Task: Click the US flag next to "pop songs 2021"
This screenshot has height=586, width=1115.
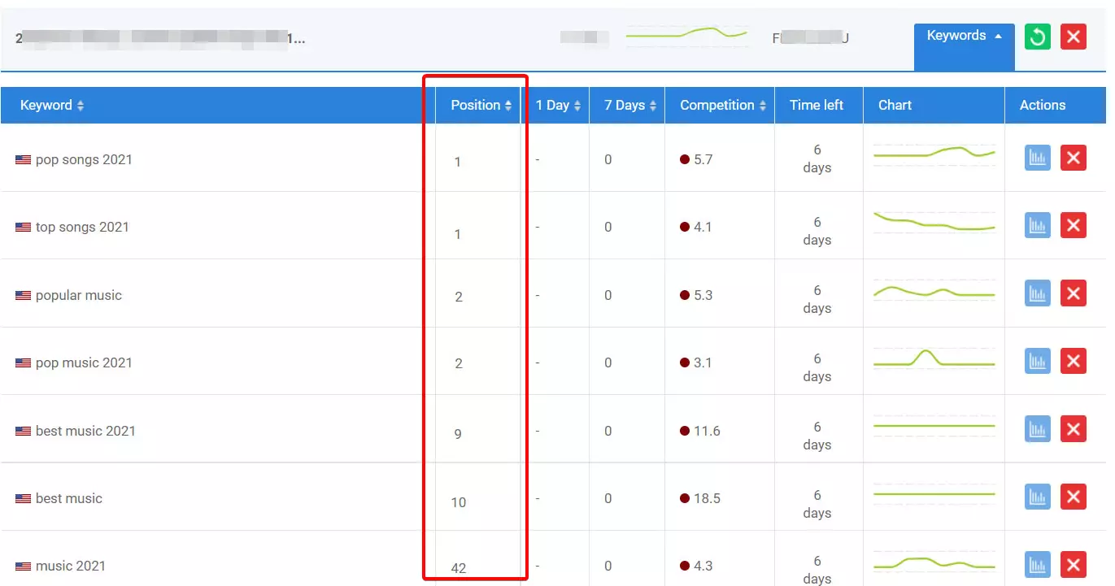Action: coord(22,159)
